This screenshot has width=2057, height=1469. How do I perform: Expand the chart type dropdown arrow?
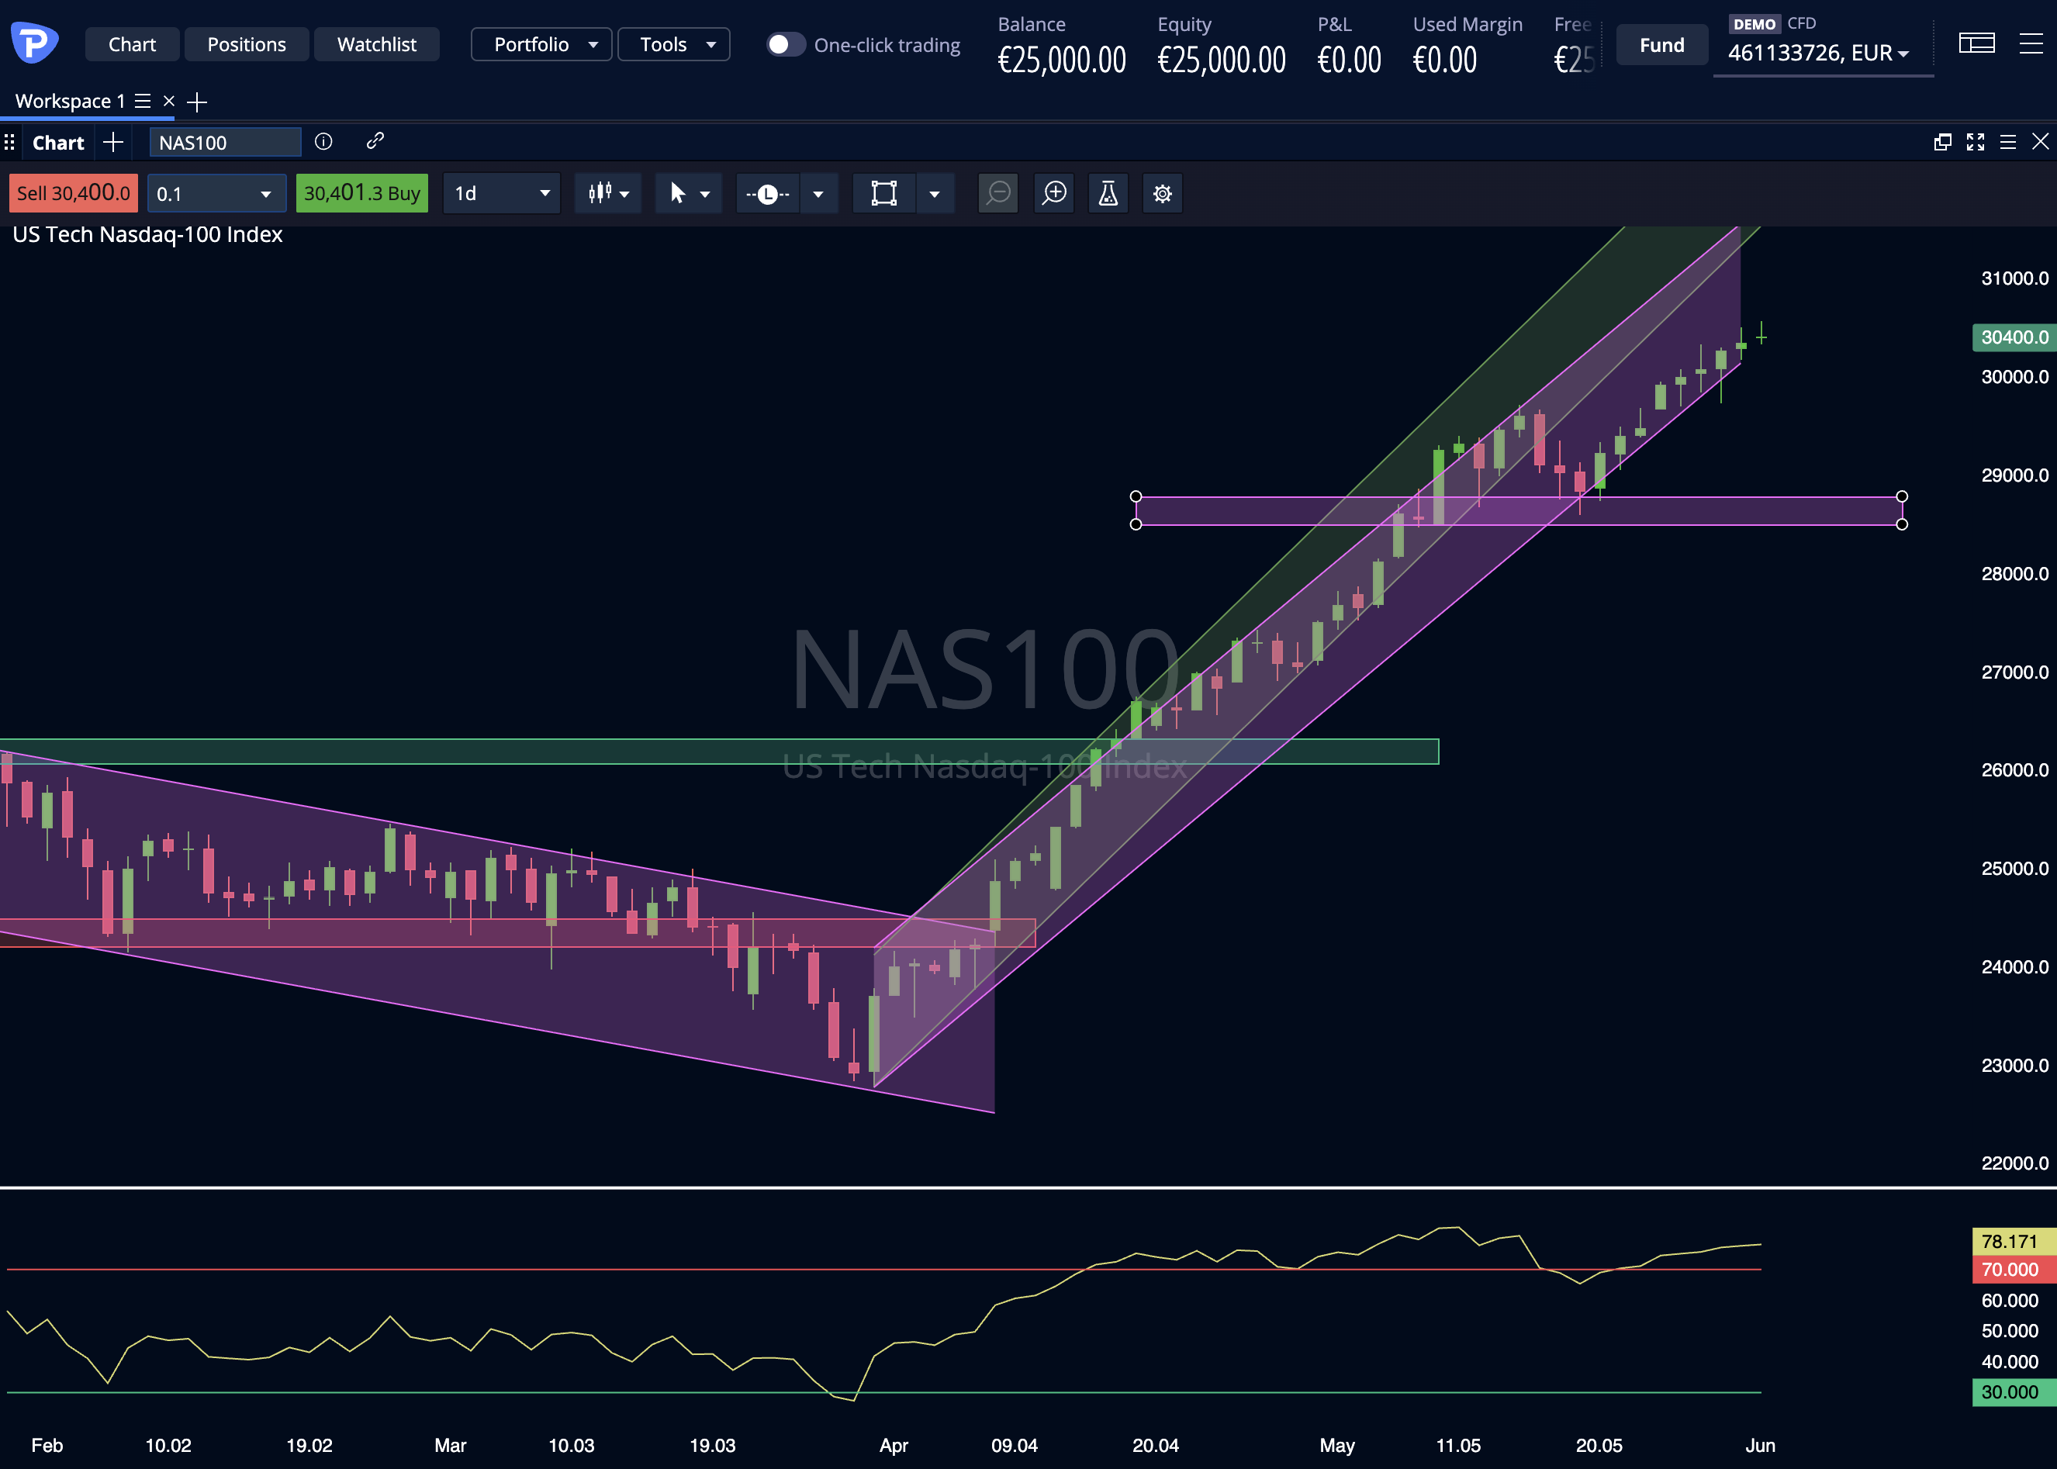click(624, 195)
